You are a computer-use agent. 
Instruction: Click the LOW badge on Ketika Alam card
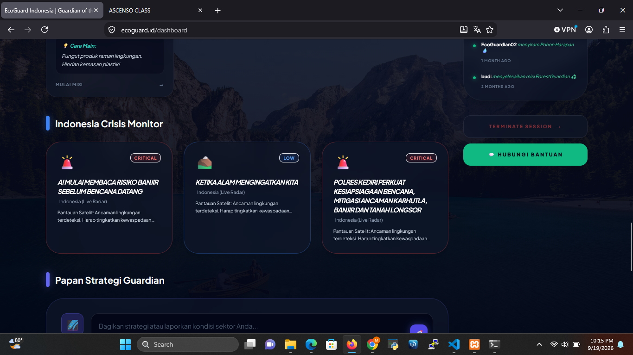click(289, 158)
